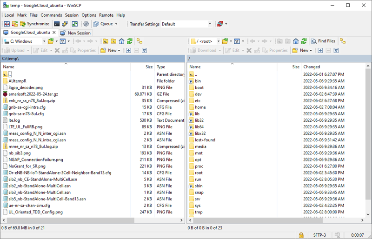Image resolution: width=372 pixels, height=239 pixels.
Task: Open the Session menu
Action: pos(72,15)
